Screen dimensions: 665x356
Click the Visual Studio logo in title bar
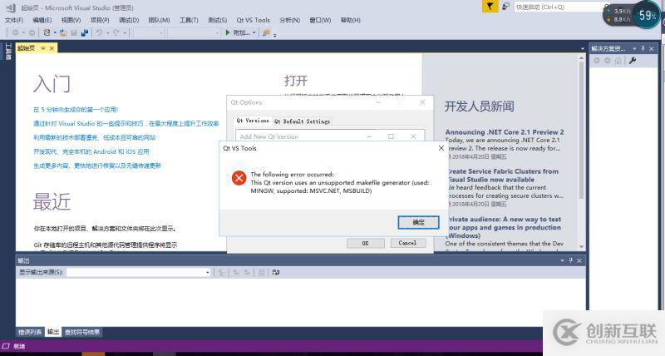click(11, 7)
